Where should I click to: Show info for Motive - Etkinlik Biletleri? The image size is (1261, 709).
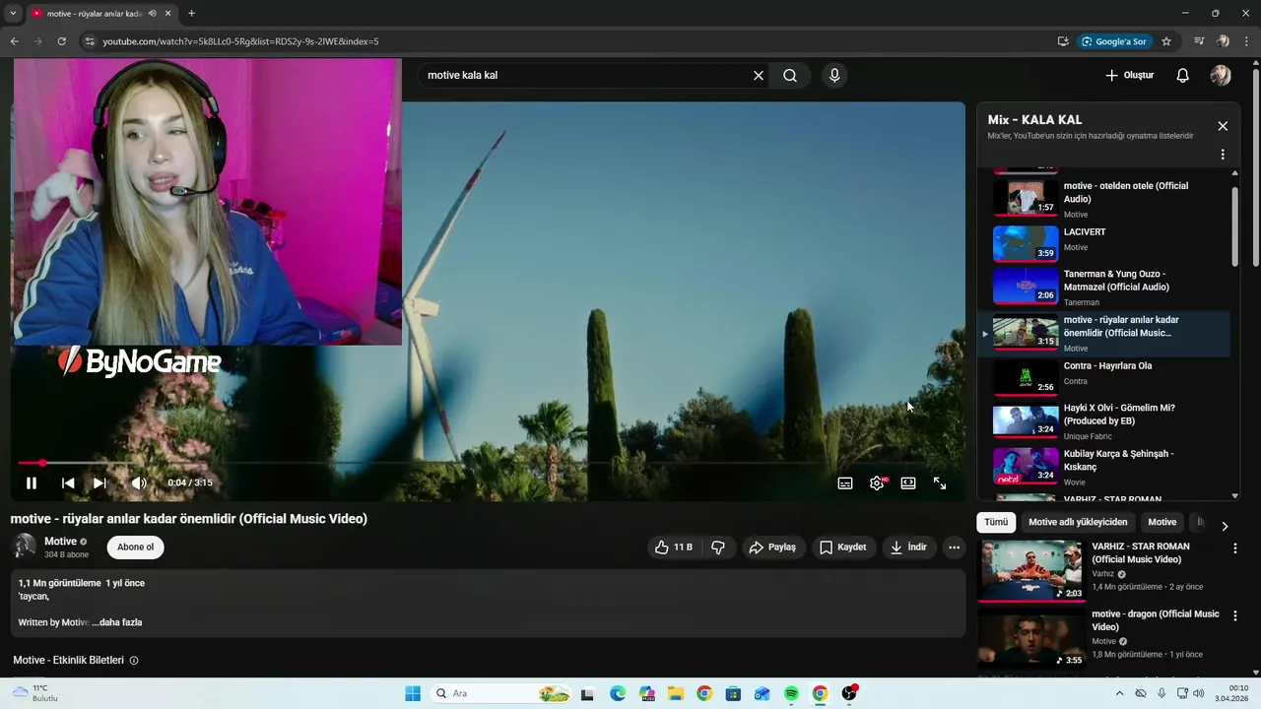click(x=134, y=661)
